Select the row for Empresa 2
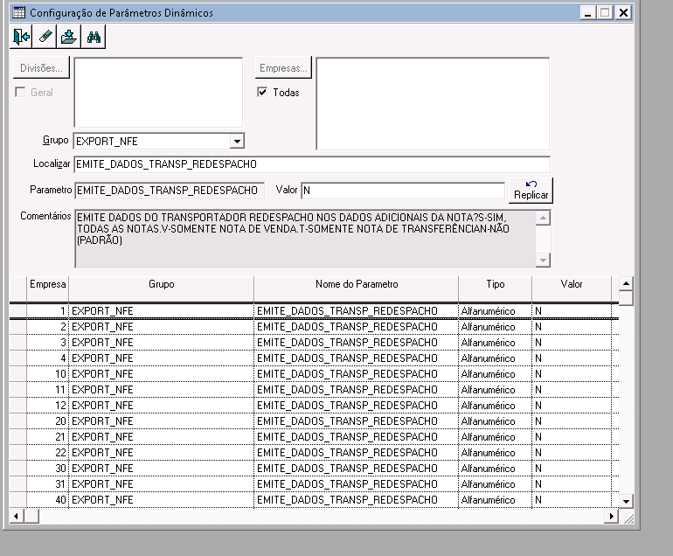The height and width of the screenshot is (556, 673). point(314,327)
